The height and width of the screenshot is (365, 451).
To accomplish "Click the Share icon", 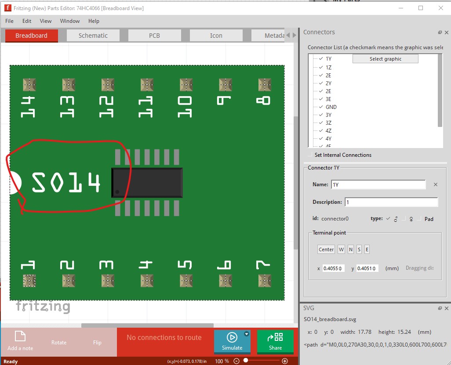I will [x=275, y=337].
